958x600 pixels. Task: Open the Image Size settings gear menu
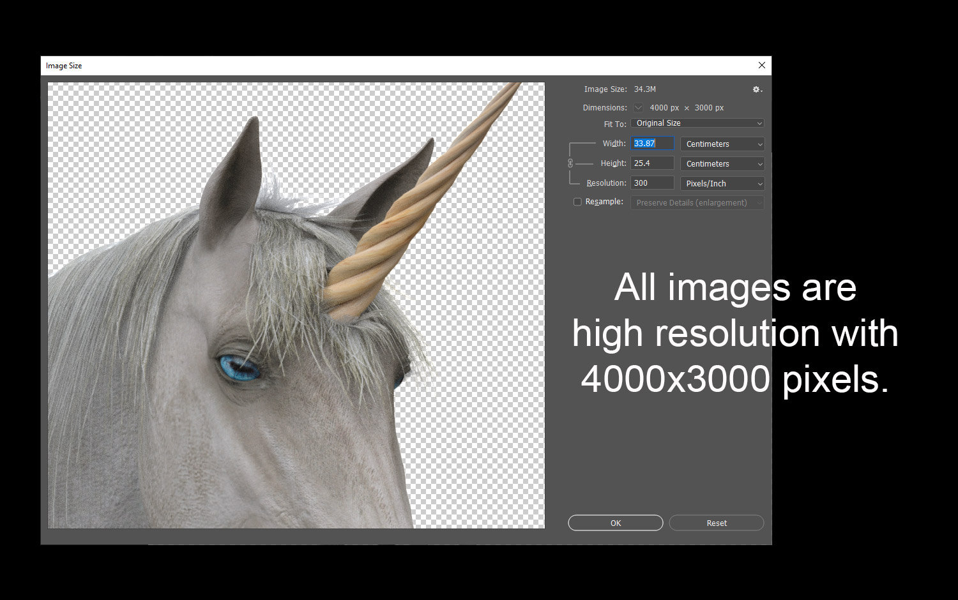pyautogui.click(x=756, y=89)
